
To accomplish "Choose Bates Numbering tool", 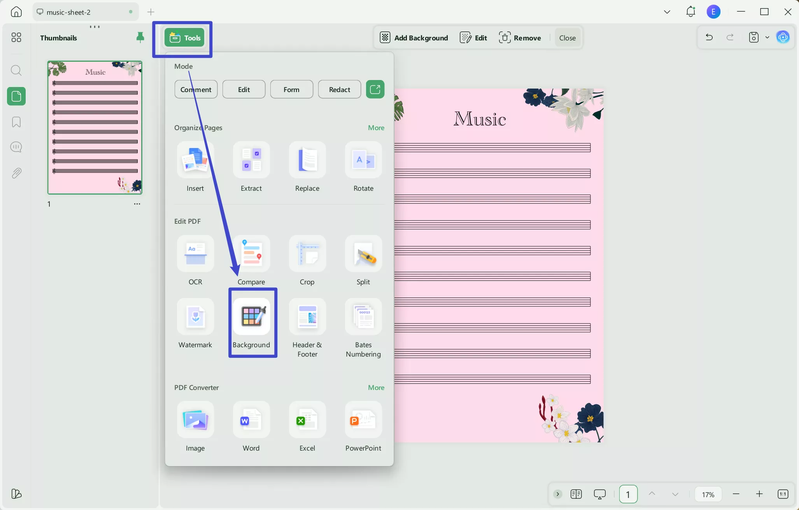I will [363, 317].
